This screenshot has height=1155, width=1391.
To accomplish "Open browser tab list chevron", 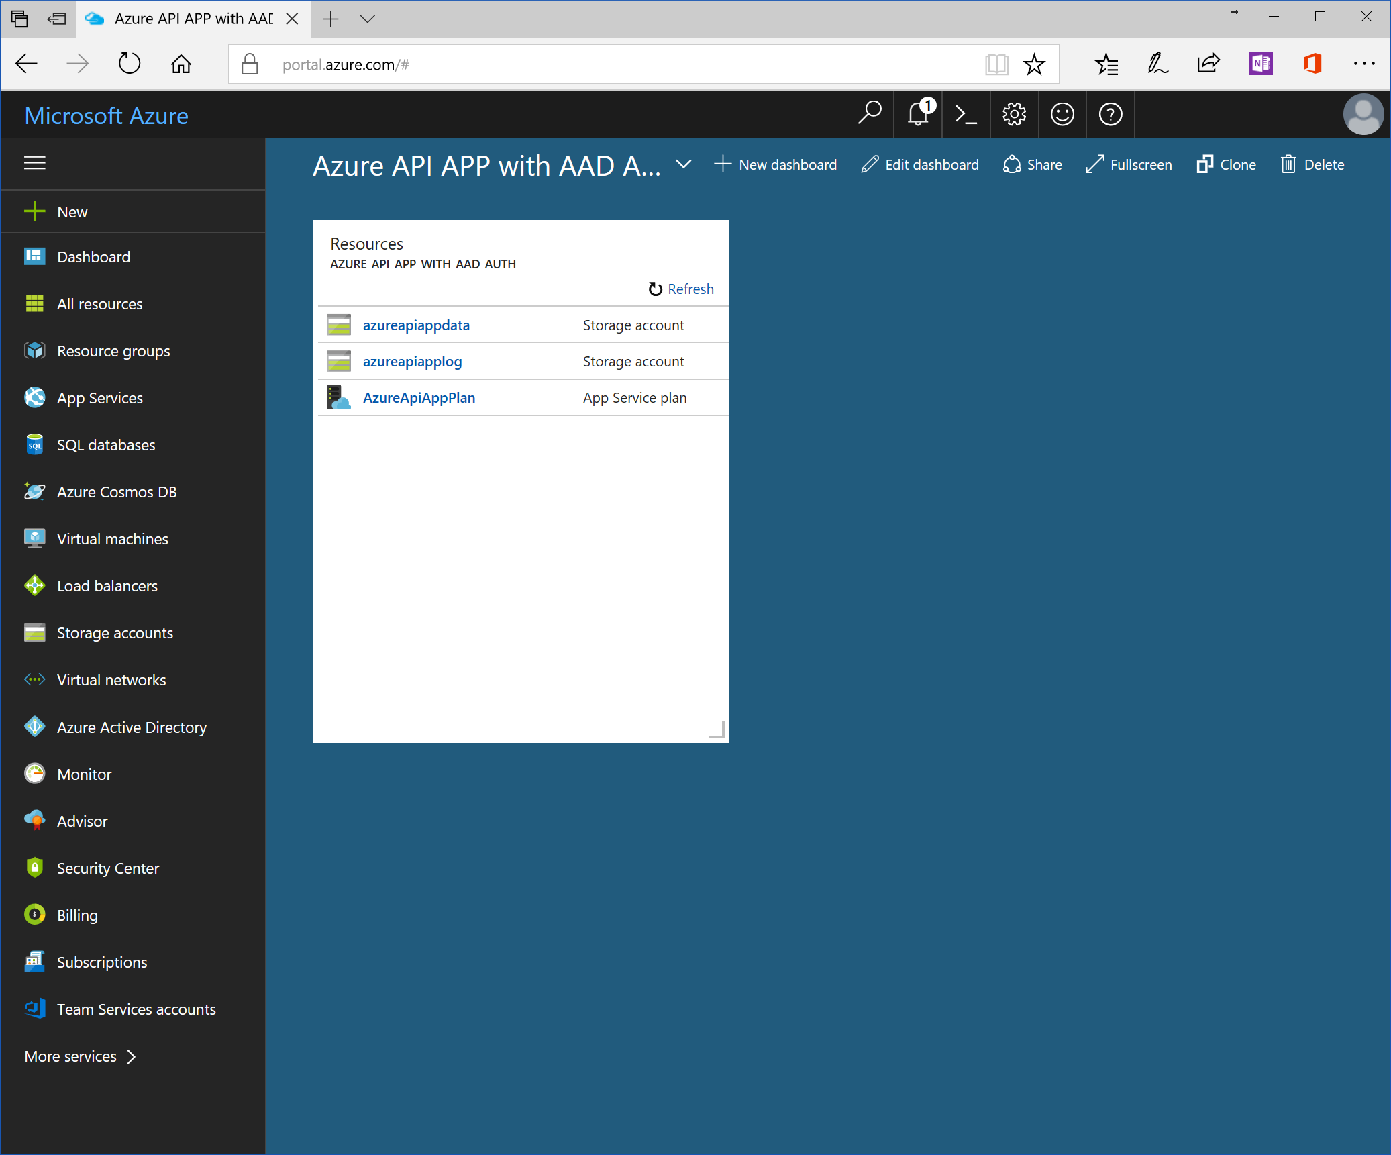I will 367,19.
